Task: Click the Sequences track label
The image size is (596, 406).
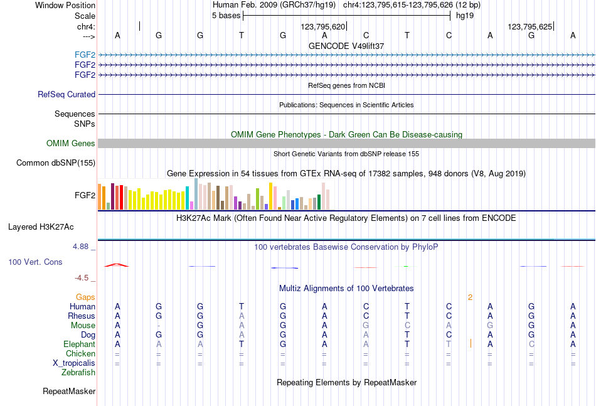Action: 75,114
